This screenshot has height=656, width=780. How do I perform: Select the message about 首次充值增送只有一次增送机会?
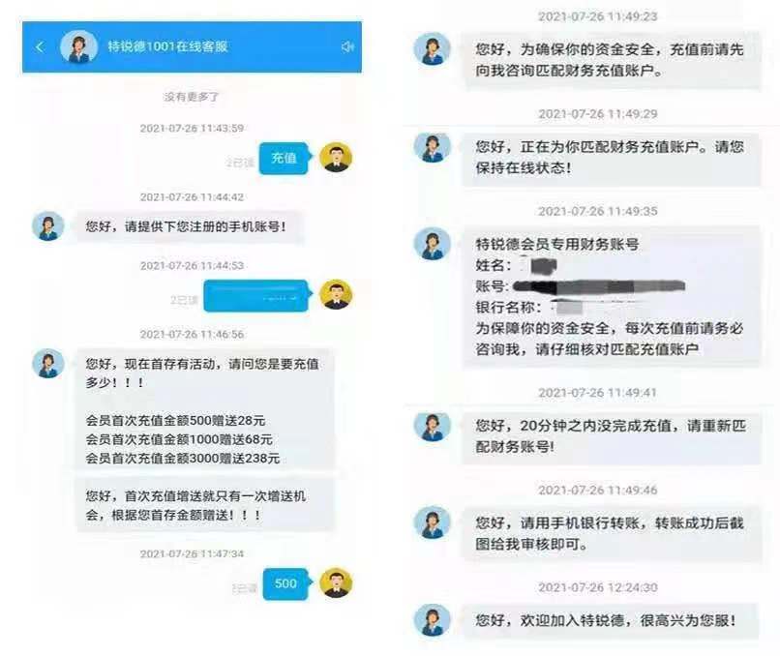pos(205,505)
